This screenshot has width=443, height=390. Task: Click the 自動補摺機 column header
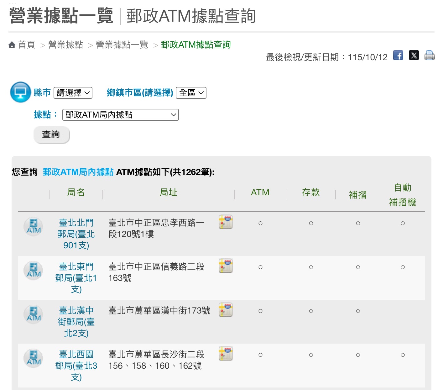click(x=403, y=195)
